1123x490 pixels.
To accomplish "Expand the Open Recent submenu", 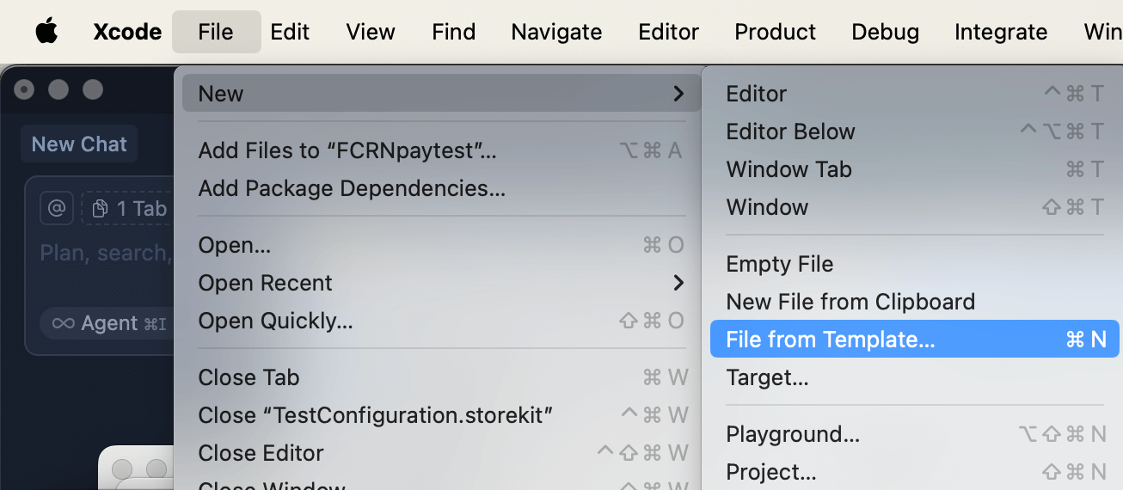I will click(x=442, y=283).
